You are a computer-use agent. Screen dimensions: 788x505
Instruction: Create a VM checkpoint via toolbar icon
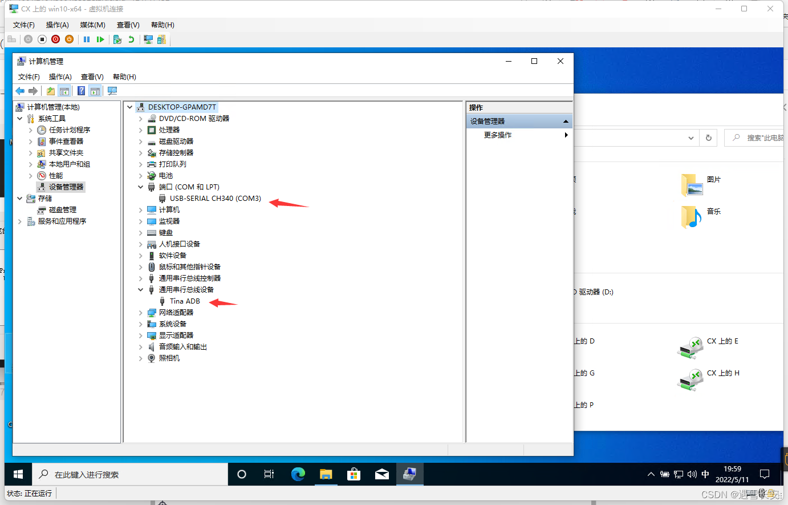(x=117, y=39)
